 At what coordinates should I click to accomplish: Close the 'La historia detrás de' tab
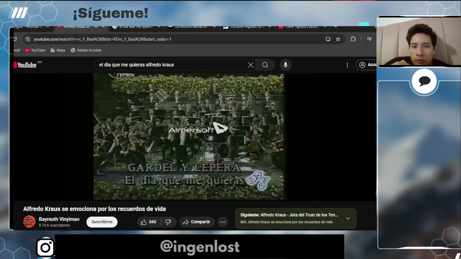click(214, 27)
